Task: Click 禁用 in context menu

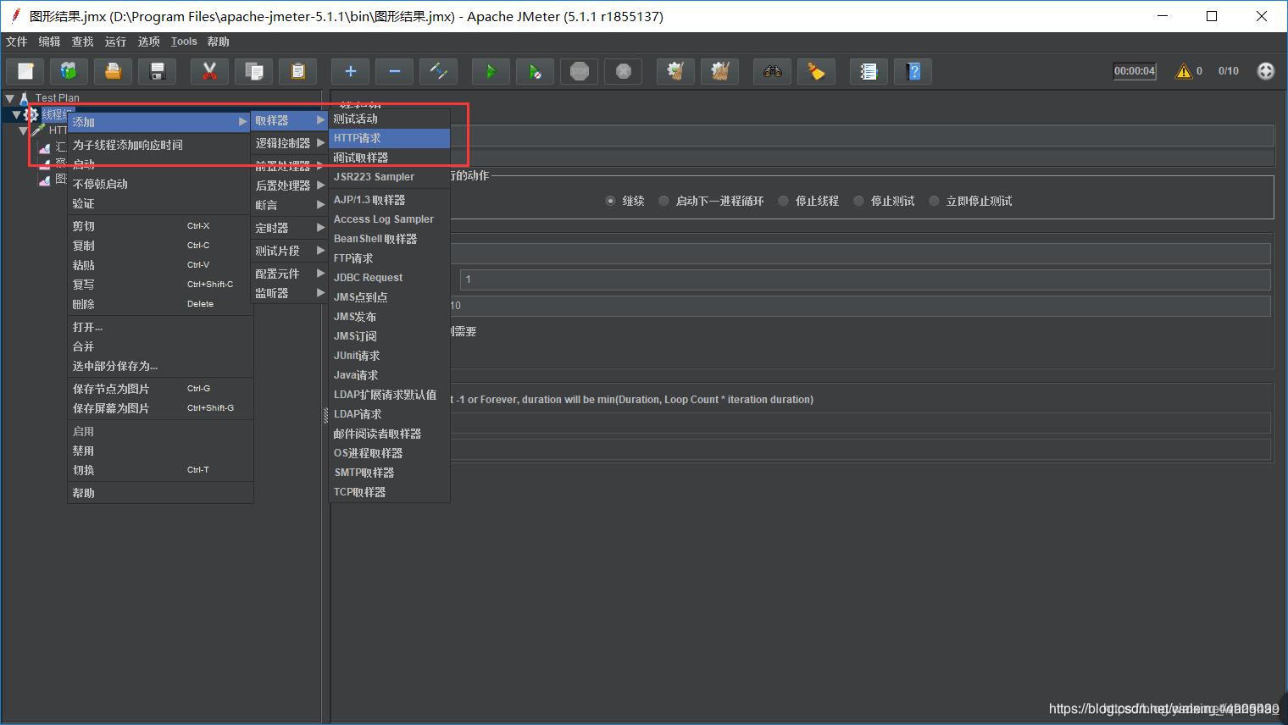Action: pos(160,451)
